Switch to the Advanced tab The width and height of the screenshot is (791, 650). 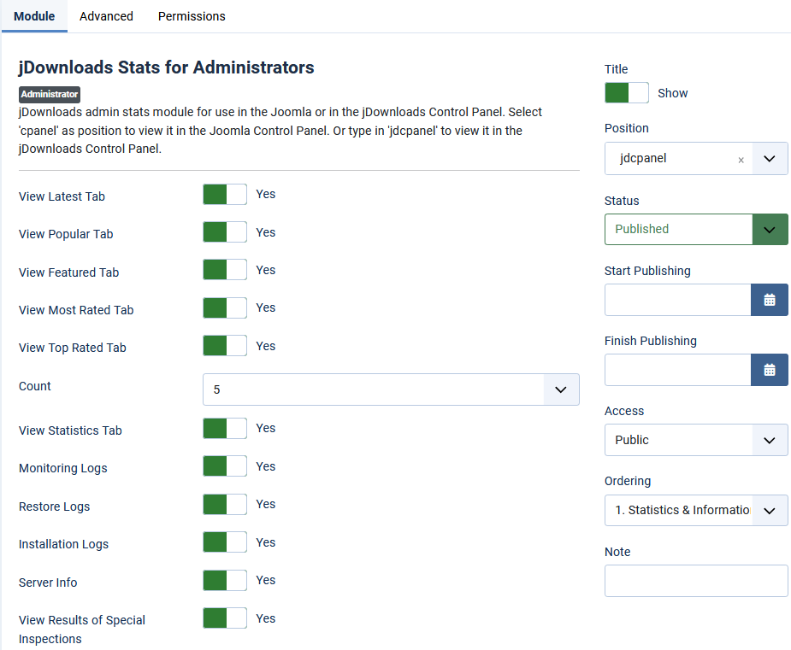point(106,16)
